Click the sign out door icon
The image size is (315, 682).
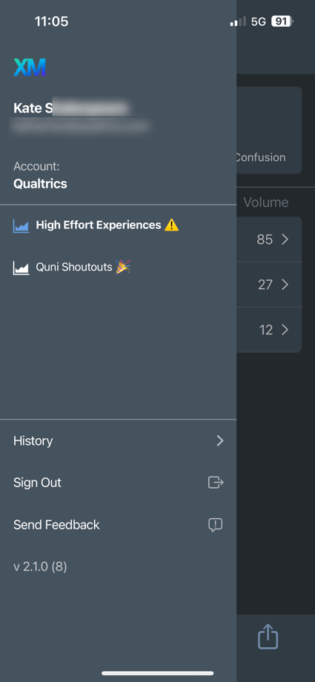tap(216, 483)
